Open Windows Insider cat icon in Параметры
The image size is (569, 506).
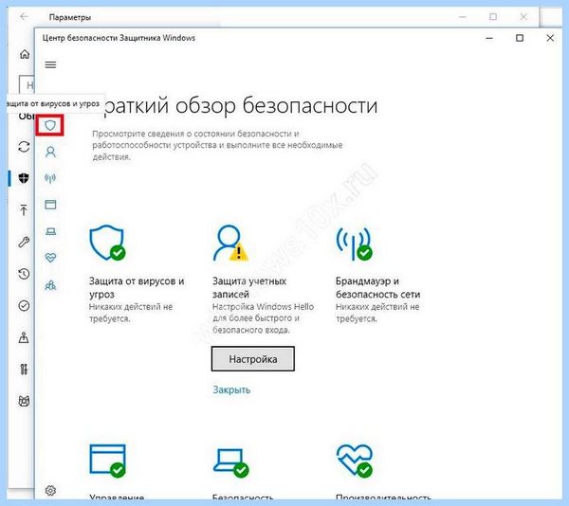(x=24, y=401)
